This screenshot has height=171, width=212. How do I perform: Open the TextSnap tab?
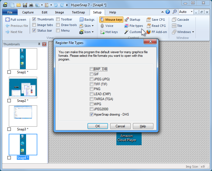(78, 12)
